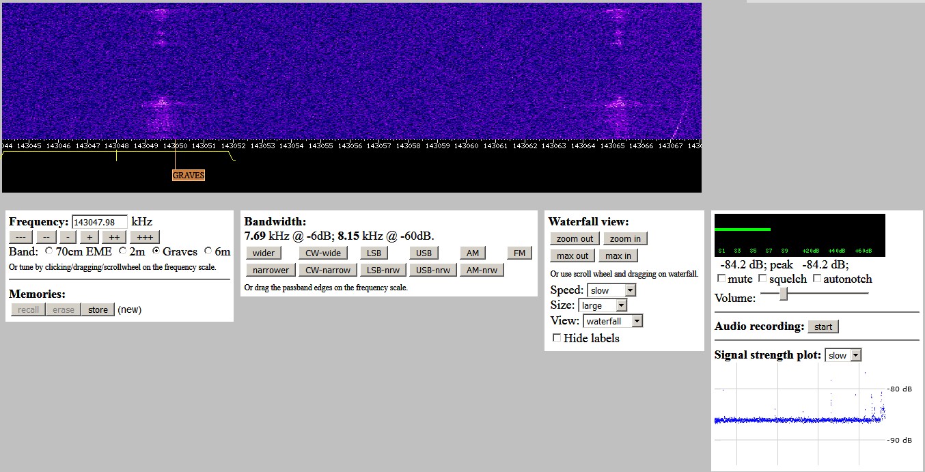Select the 6m band radio button
This screenshot has height=472, width=925.
(208, 251)
